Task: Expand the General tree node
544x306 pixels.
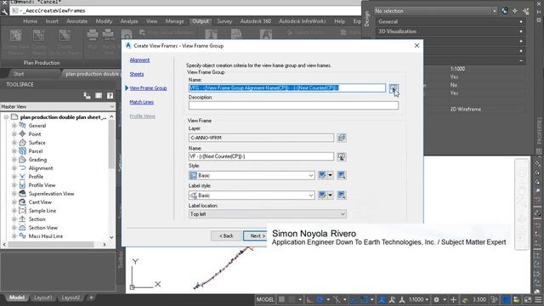Action: pyautogui.click(x=14, y=126)
